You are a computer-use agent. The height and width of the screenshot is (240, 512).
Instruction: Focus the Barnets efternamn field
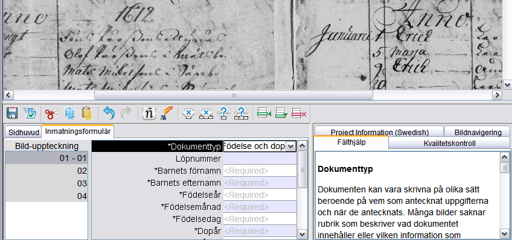[260, 183]
